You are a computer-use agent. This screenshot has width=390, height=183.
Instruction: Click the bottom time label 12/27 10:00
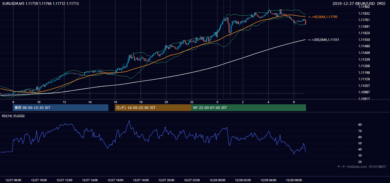(39, 180)
